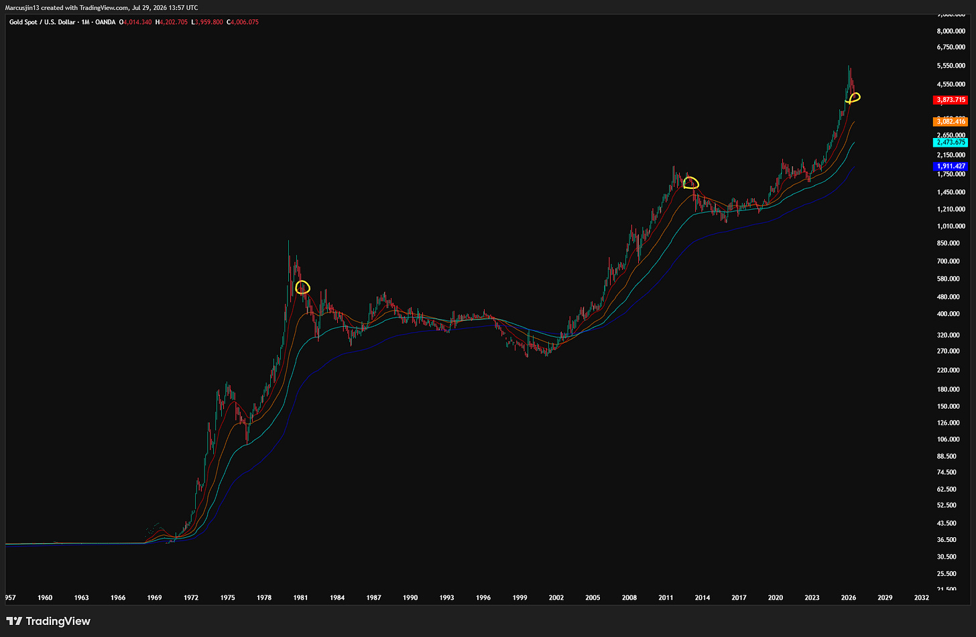Viewport: 976px width, 637px height.
Task: Click the 2032 year label on time axis
Action: coord(922,597)
